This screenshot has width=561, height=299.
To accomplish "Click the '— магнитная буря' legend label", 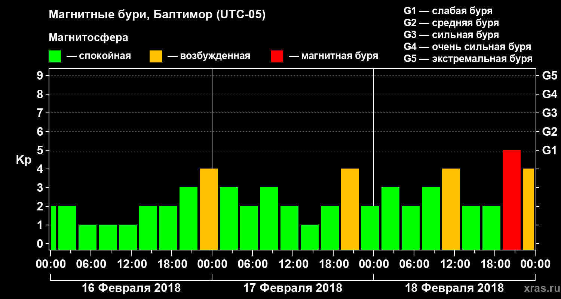I will [x=333, y=56].
